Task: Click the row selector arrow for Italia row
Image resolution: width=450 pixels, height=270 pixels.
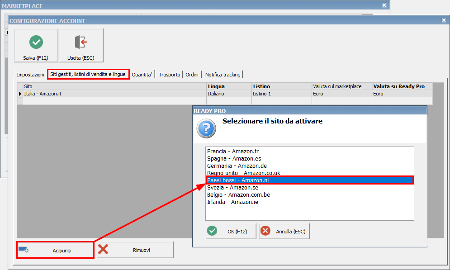Action: pyautogui.click(x=20, y=94)
